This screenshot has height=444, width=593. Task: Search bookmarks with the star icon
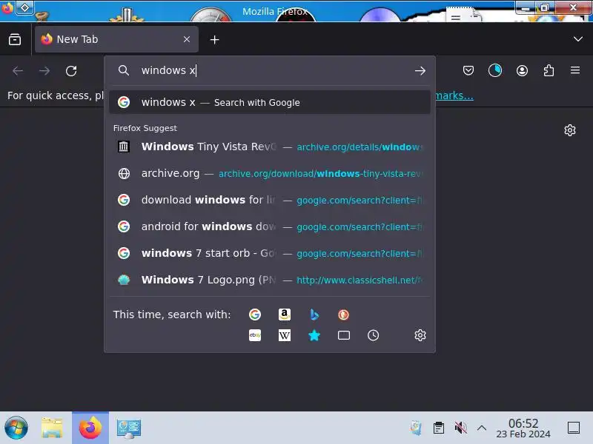(314, 335)
